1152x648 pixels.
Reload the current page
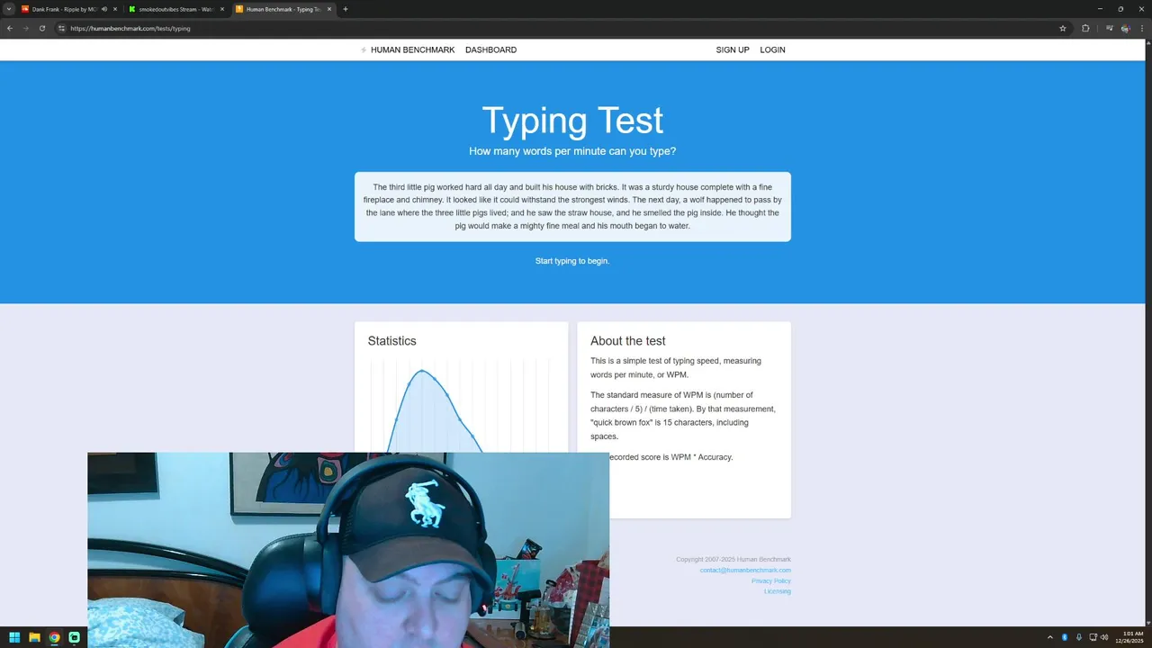pyautogui.click(x=42, y=28)
